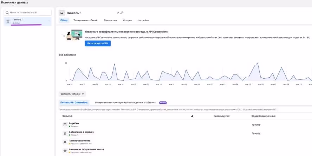Image resolution: width=312 pixels, height=156 pixels.
Task: Focus the search by name or ID field
Action: click(x=27, y=13)
